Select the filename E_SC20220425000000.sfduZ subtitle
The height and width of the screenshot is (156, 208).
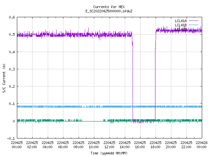pyautogui.click(x=109, y=11)
